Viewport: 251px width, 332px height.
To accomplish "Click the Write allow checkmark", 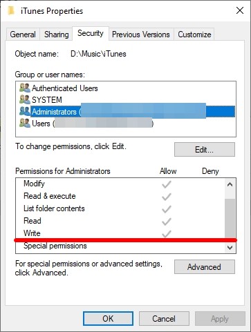I will pyautogui.click(x=167, y=234).
